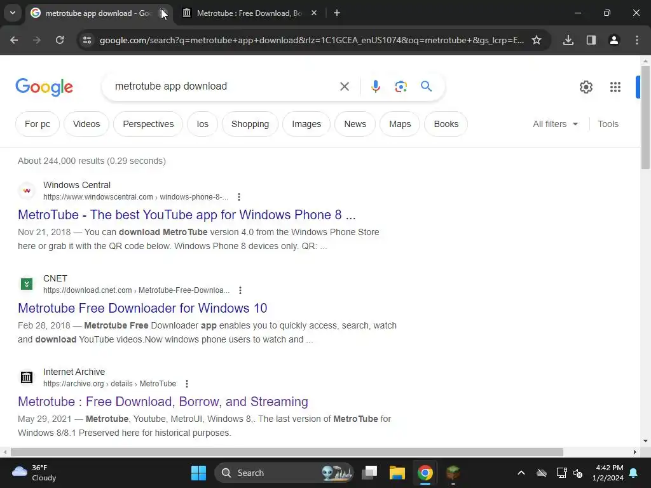Open the search Tools options
The image size is (651, 488).
pyautogui.click(x=608, y=124)
